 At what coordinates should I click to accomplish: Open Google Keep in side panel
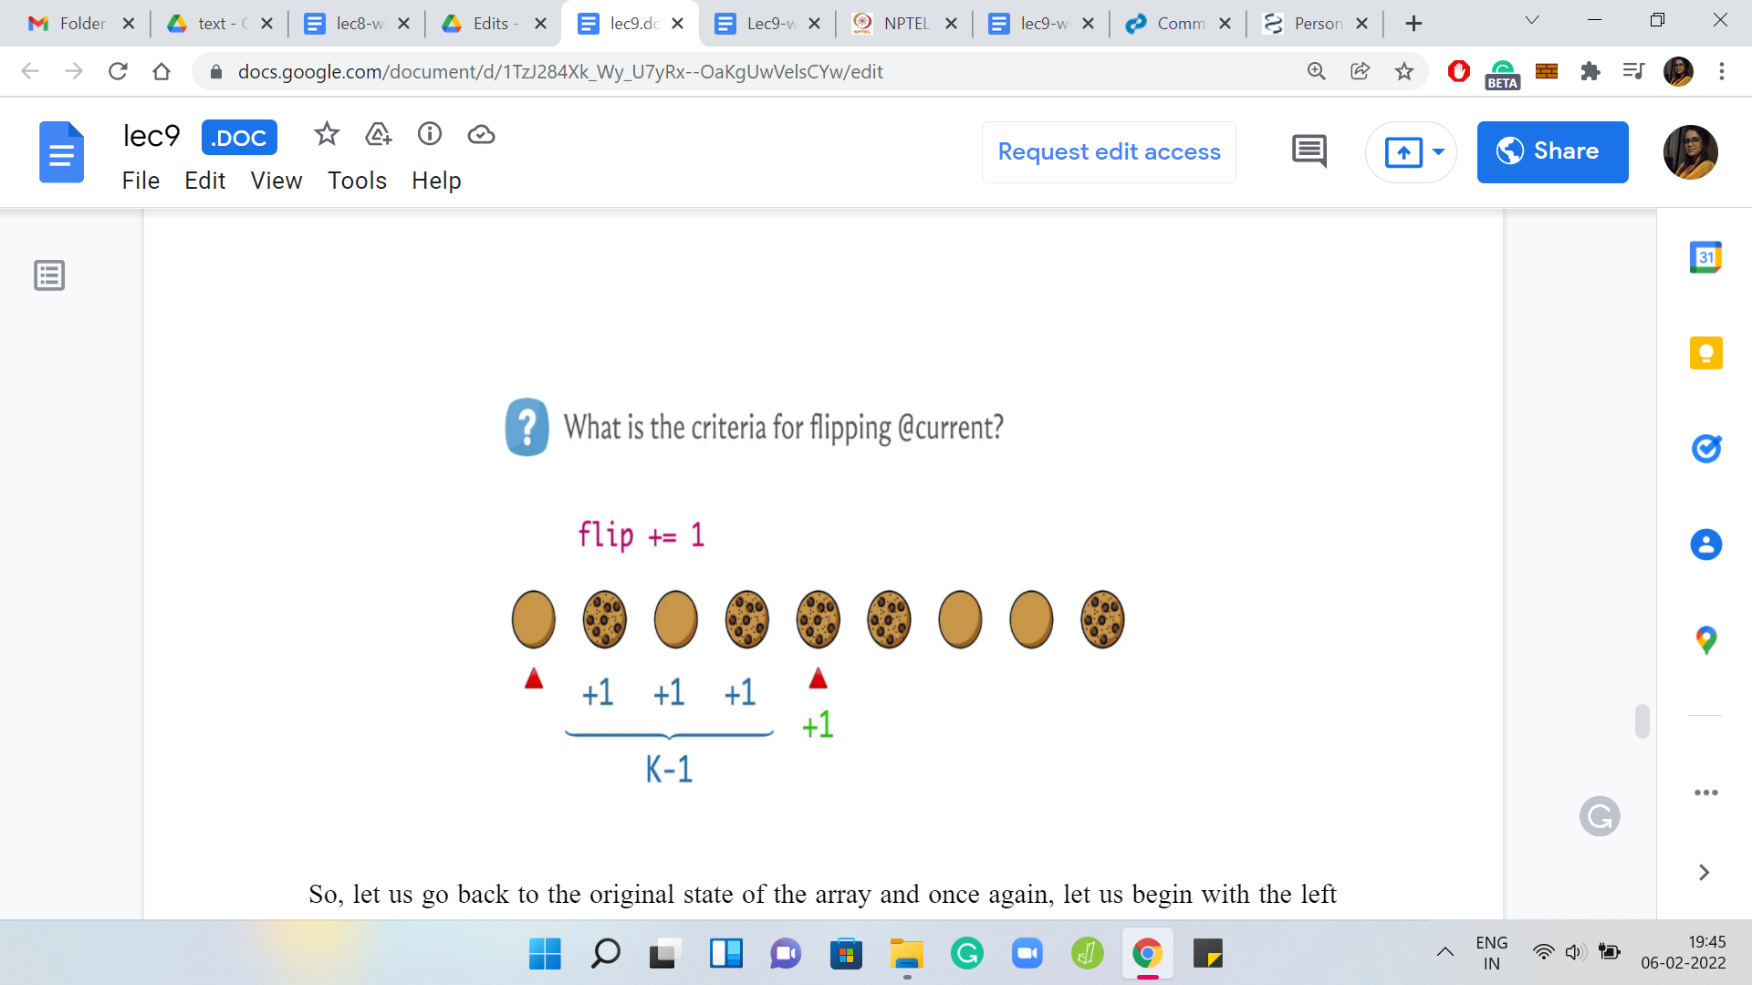pyautogui.click(x=1705, y=353)
